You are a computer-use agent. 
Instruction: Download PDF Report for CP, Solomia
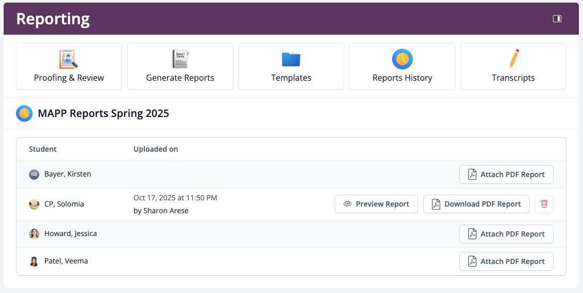click(x=476, y=204)
